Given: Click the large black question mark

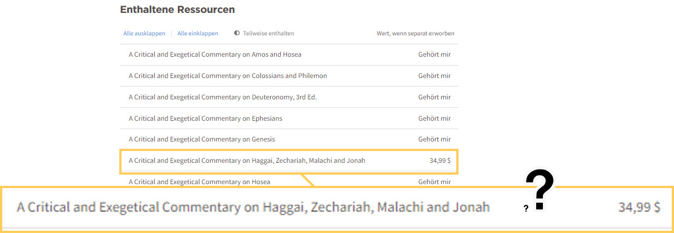Looking at the screenshot, I should (x=540, y=191).
